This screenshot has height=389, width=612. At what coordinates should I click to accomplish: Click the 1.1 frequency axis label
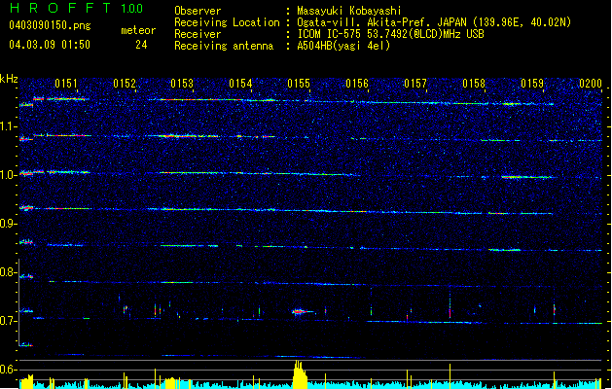[x=8, y=126]
